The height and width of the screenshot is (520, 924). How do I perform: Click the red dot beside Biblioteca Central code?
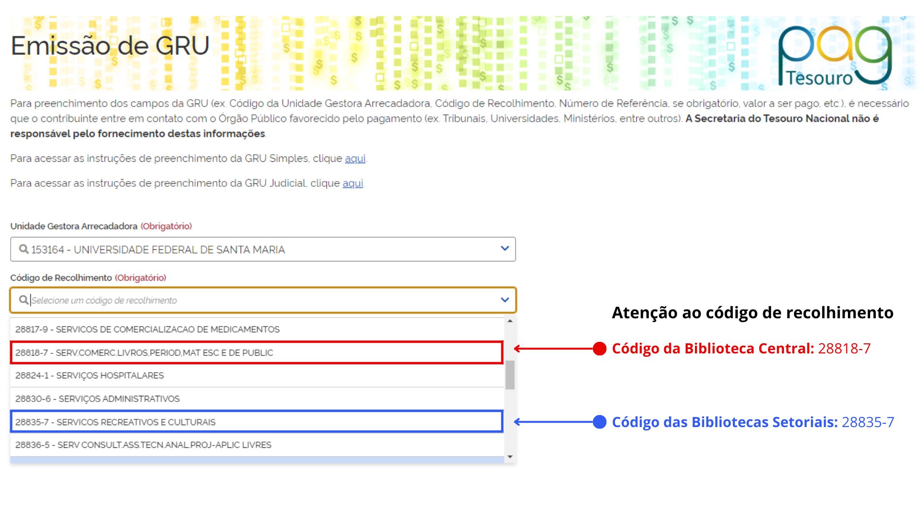point(599,349)
